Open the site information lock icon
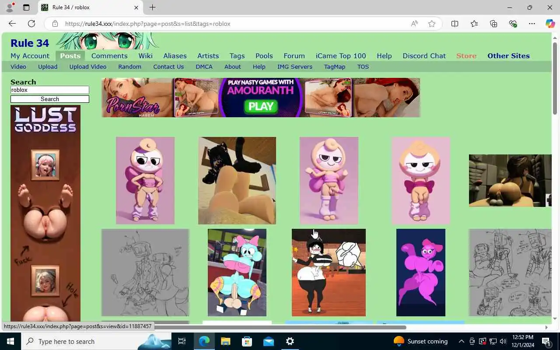 55,24
